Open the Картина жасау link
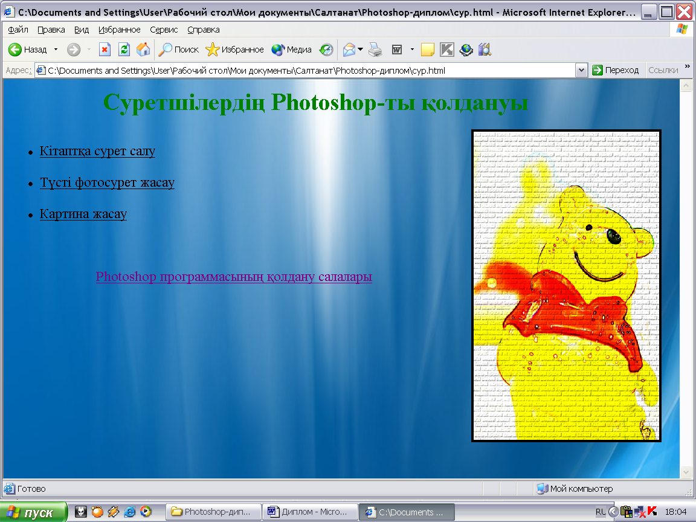Image resolution: width=696 pixels, height=522 pixels. click(83, 214)
